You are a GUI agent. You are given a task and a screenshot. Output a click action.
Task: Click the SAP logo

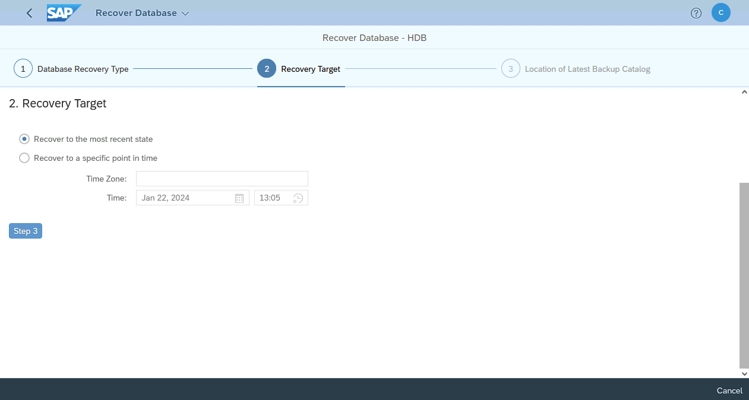(63, 13)
